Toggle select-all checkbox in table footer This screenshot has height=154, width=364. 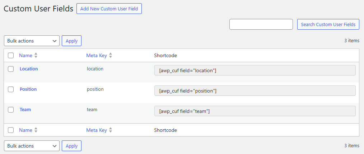(x=11, y=130)
